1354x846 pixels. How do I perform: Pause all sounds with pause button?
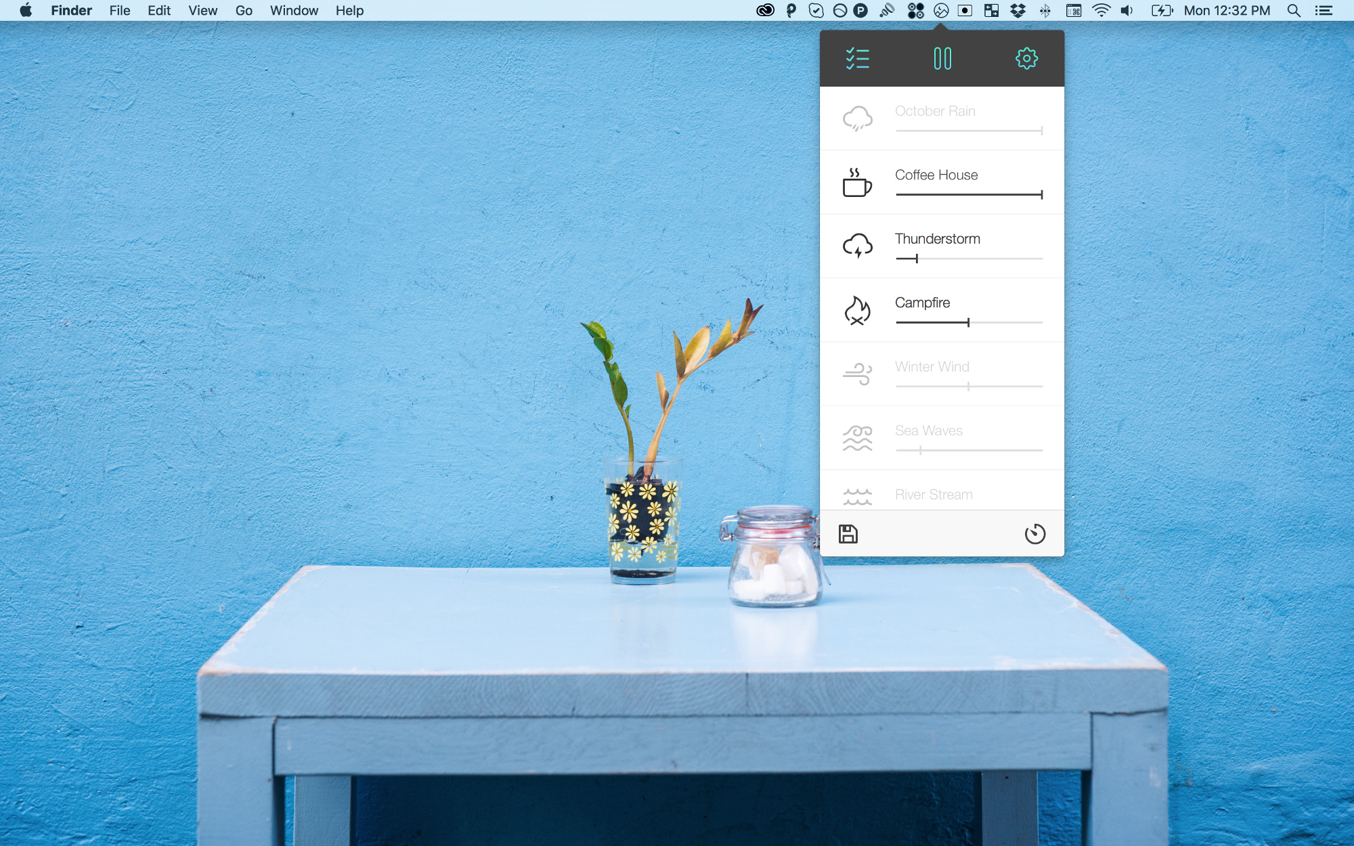(942, 58)
